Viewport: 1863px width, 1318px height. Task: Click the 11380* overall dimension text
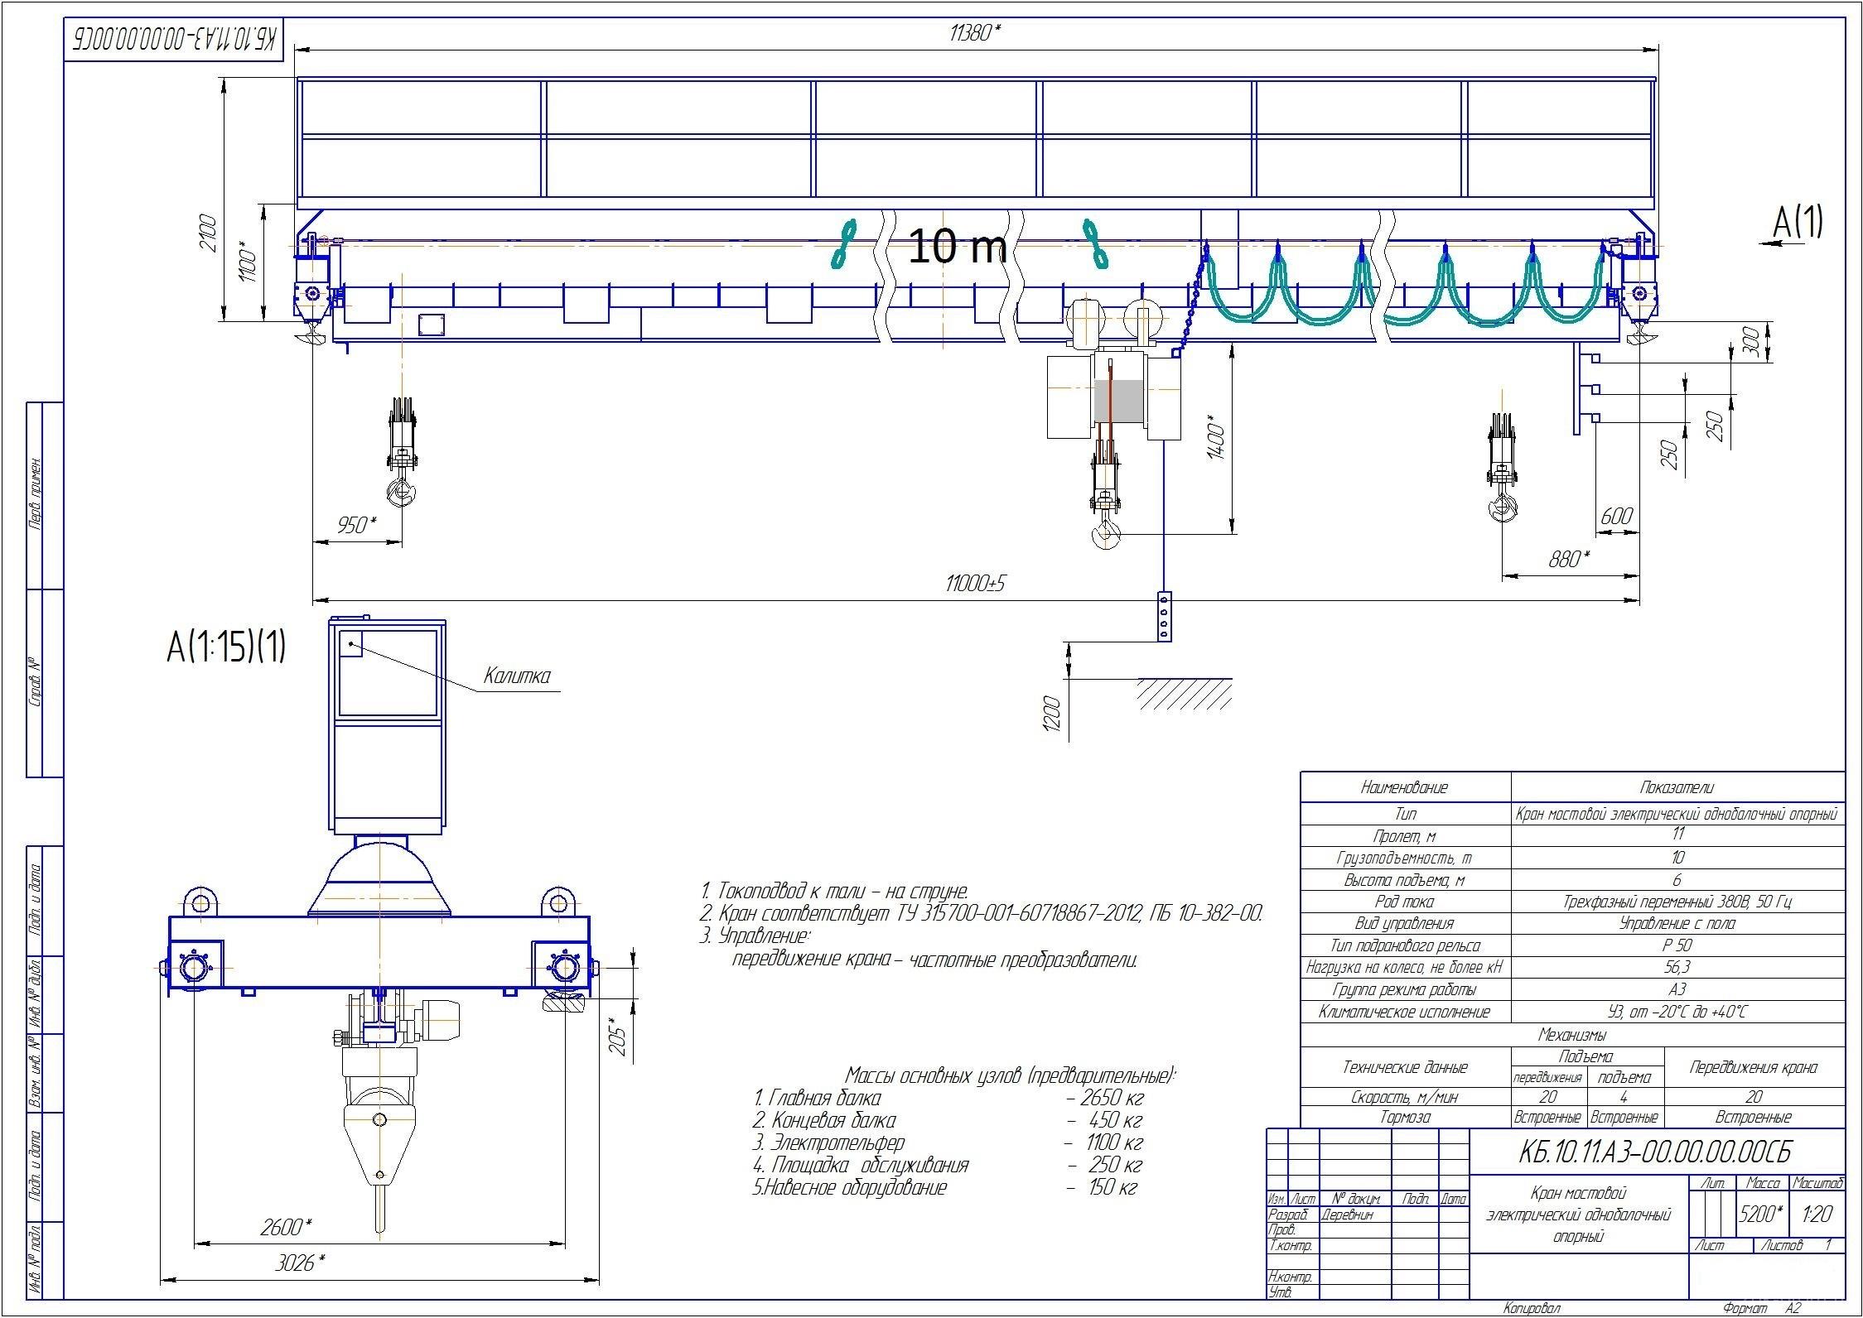[x=975, y=33]
